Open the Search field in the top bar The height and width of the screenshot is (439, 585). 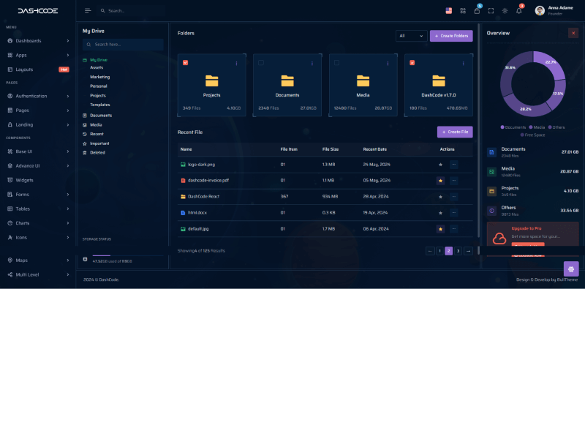[117, 10]
